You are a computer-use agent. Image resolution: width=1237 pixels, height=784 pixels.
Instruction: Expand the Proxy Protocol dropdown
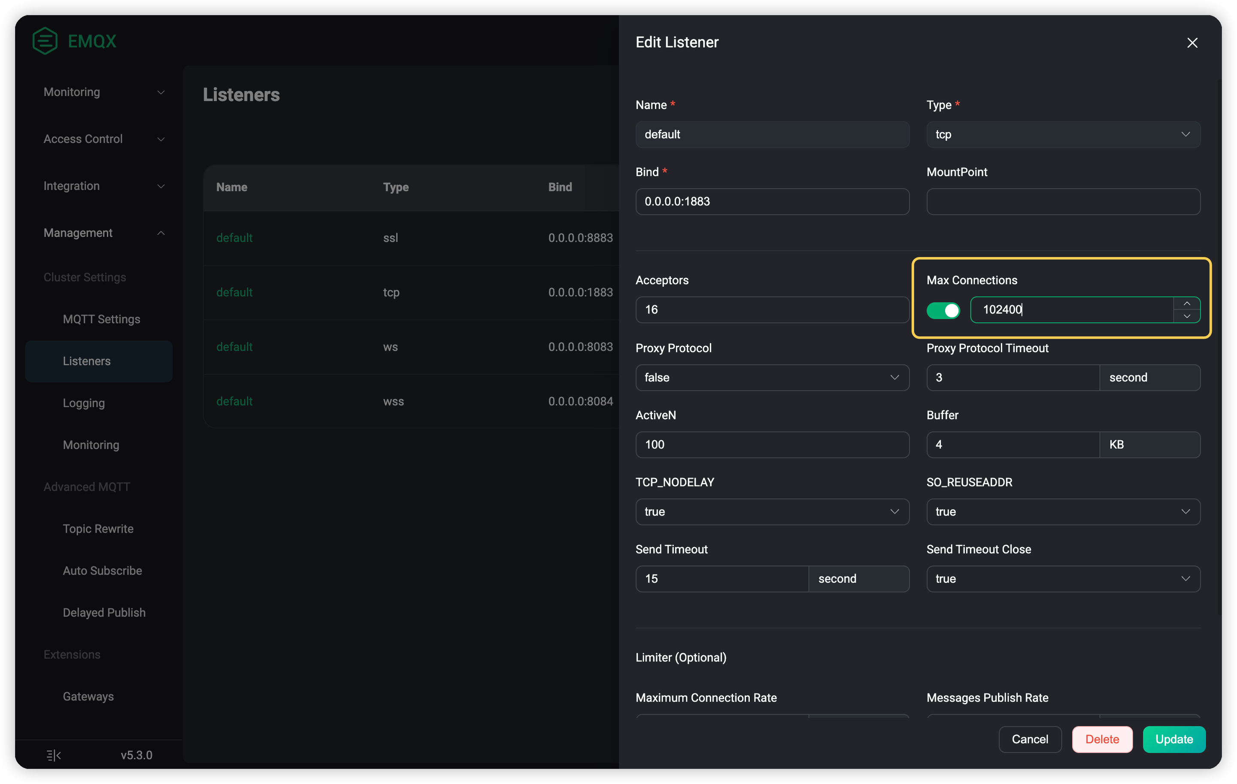pos(772,377)
